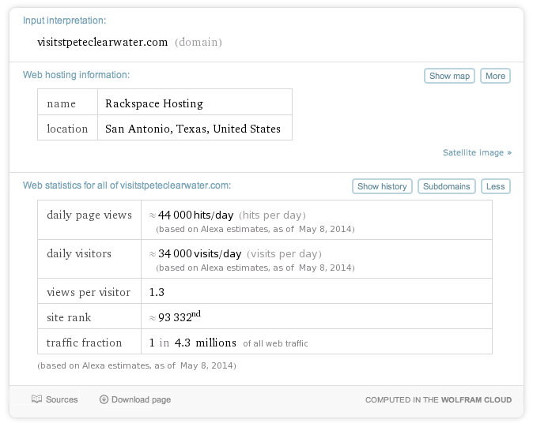Click the Download page arrow icon
Screen dimensions: 533x427
click(x=104, y=399)
